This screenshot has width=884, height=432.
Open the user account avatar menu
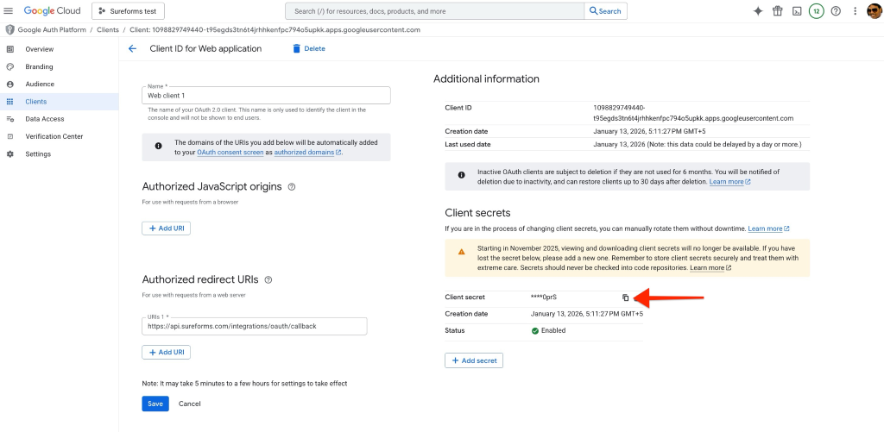(x=874, y=11)
